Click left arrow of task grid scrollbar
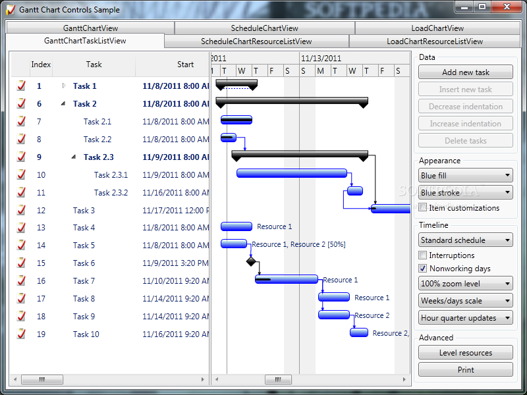 [15, 380]
